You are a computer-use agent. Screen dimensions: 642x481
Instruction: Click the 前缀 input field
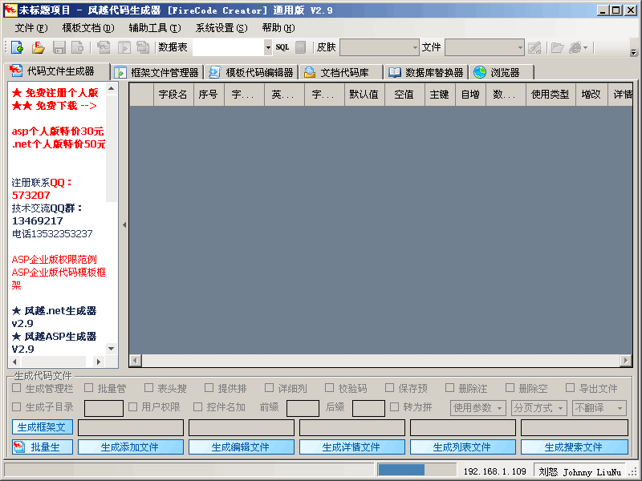pos(303,407)
